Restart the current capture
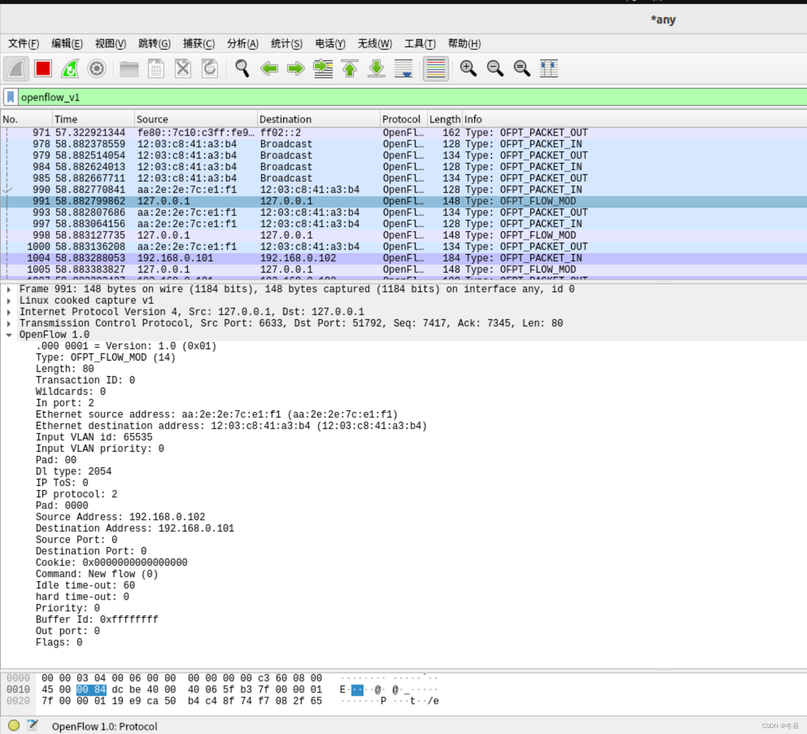The image size is (807, 734). click(x=70, y=68)
